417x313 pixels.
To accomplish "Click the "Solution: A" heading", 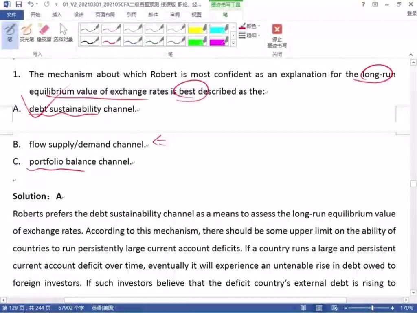I will [37, 196].
